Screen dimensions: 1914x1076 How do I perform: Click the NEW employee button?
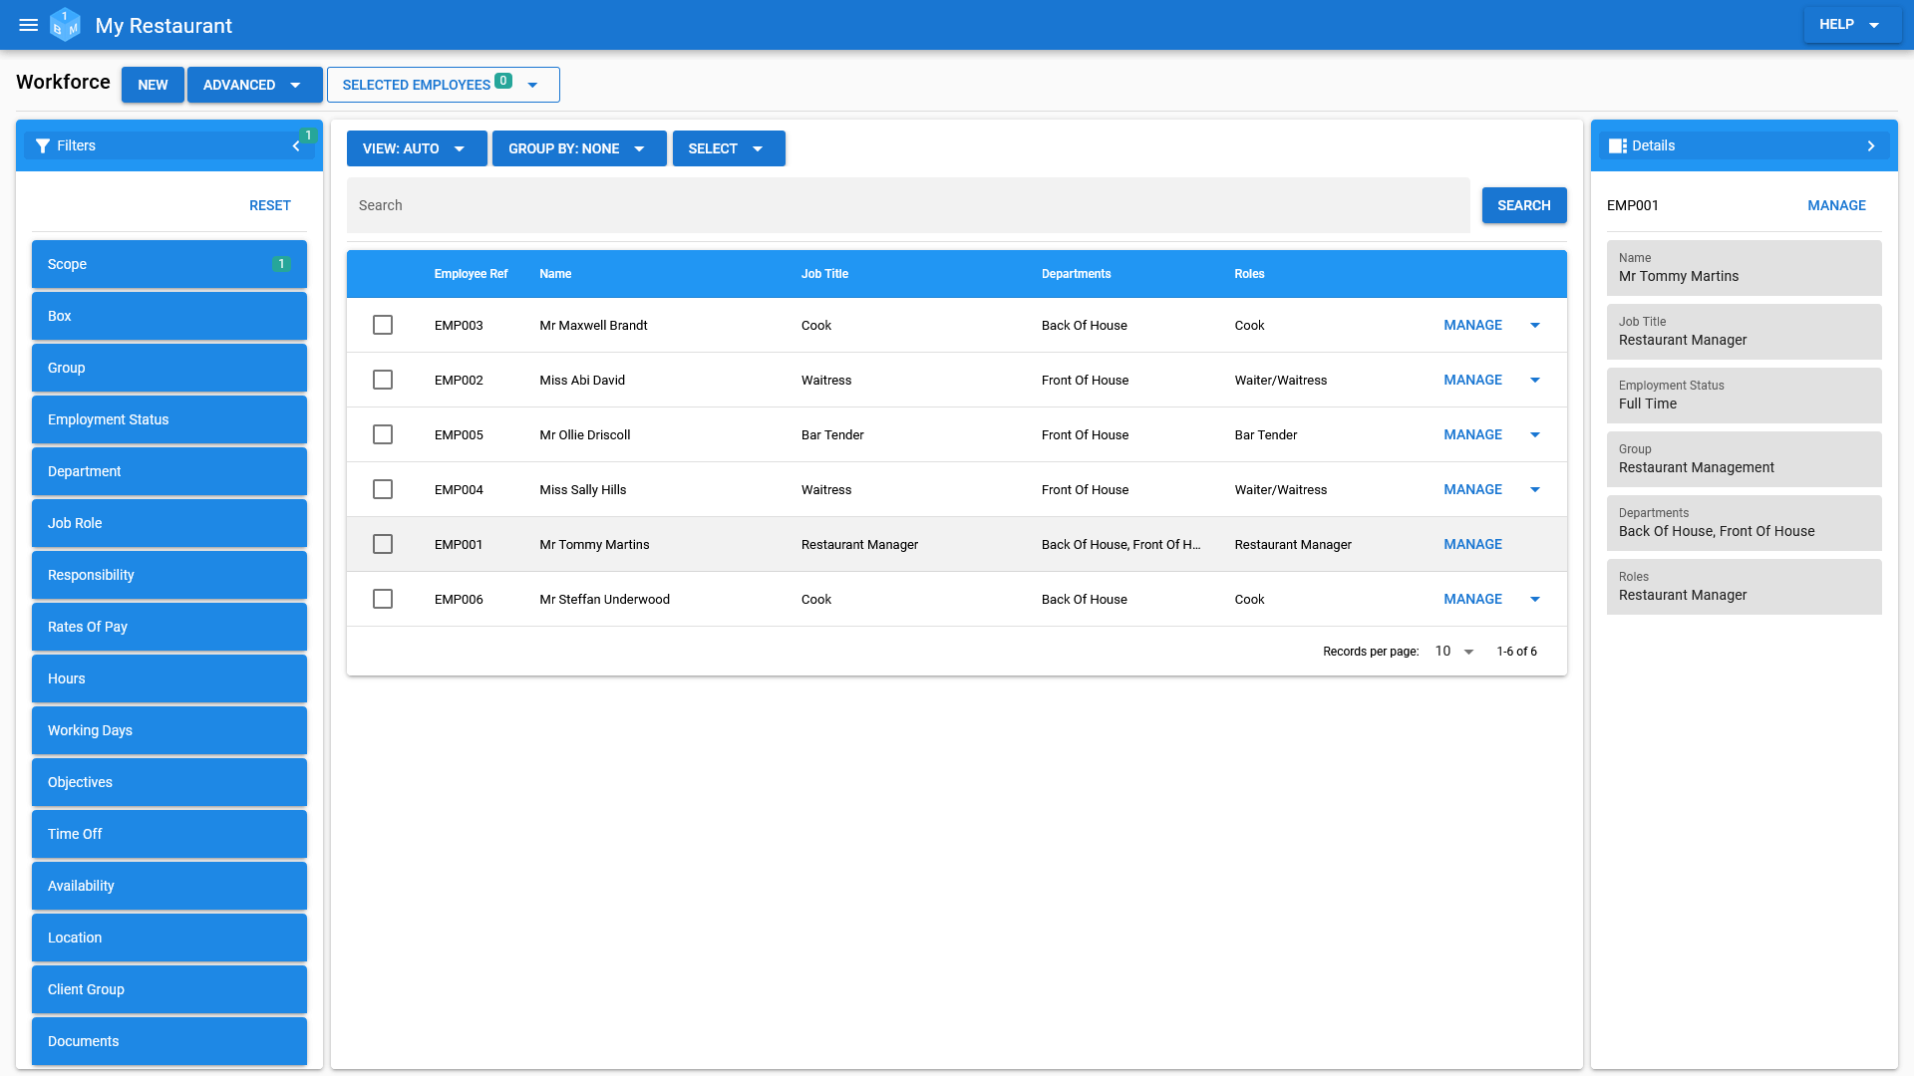tap(153, 84)
